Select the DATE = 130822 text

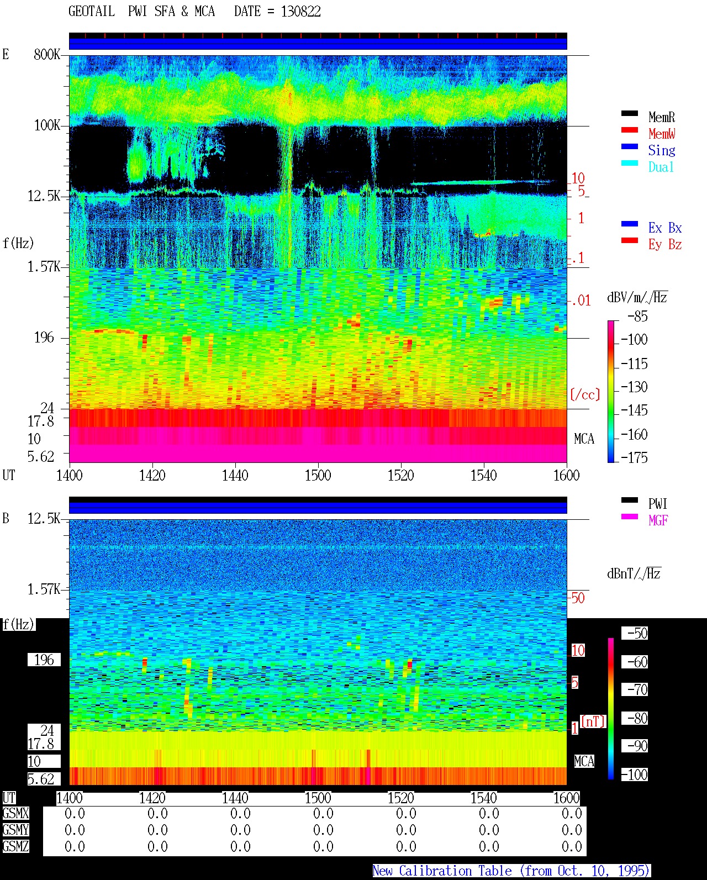pyautogui.click(x=277, y=12)
